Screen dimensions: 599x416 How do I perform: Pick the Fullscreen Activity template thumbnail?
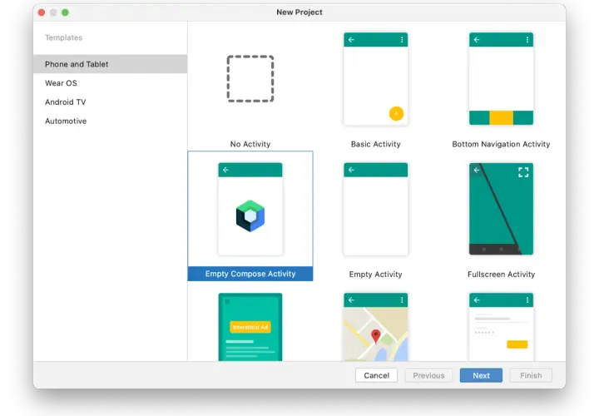[x=501, y=209]
